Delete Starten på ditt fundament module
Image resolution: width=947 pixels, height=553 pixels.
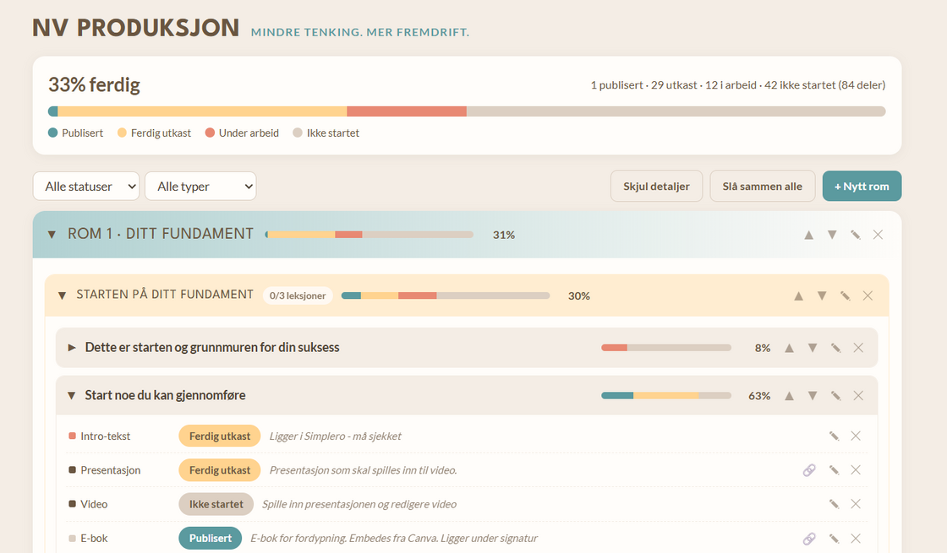click(x=868, y=295)
